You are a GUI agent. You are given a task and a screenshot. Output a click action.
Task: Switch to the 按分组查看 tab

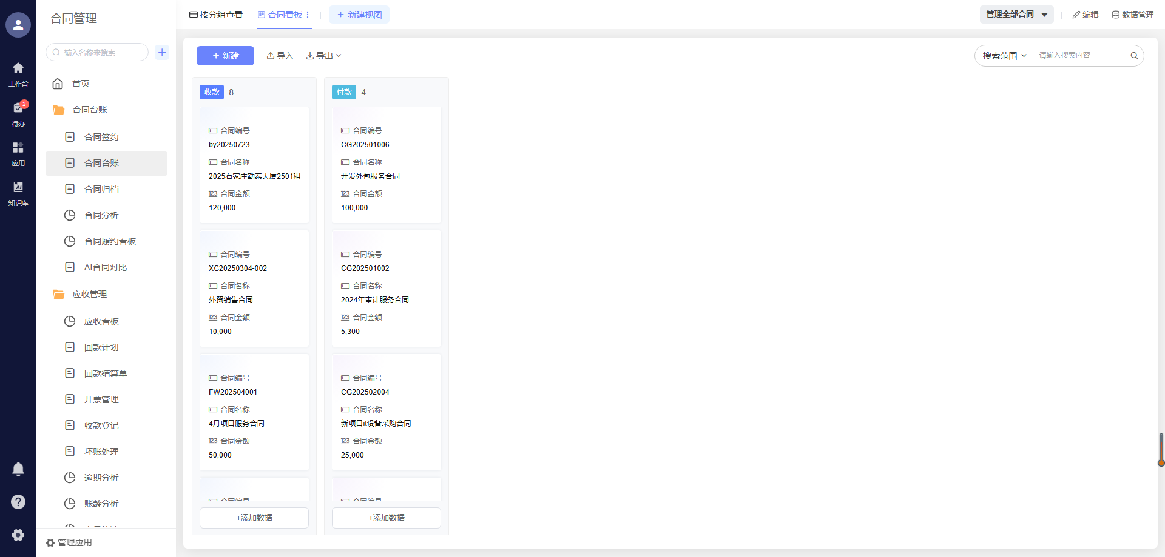[x=216, y=15]
